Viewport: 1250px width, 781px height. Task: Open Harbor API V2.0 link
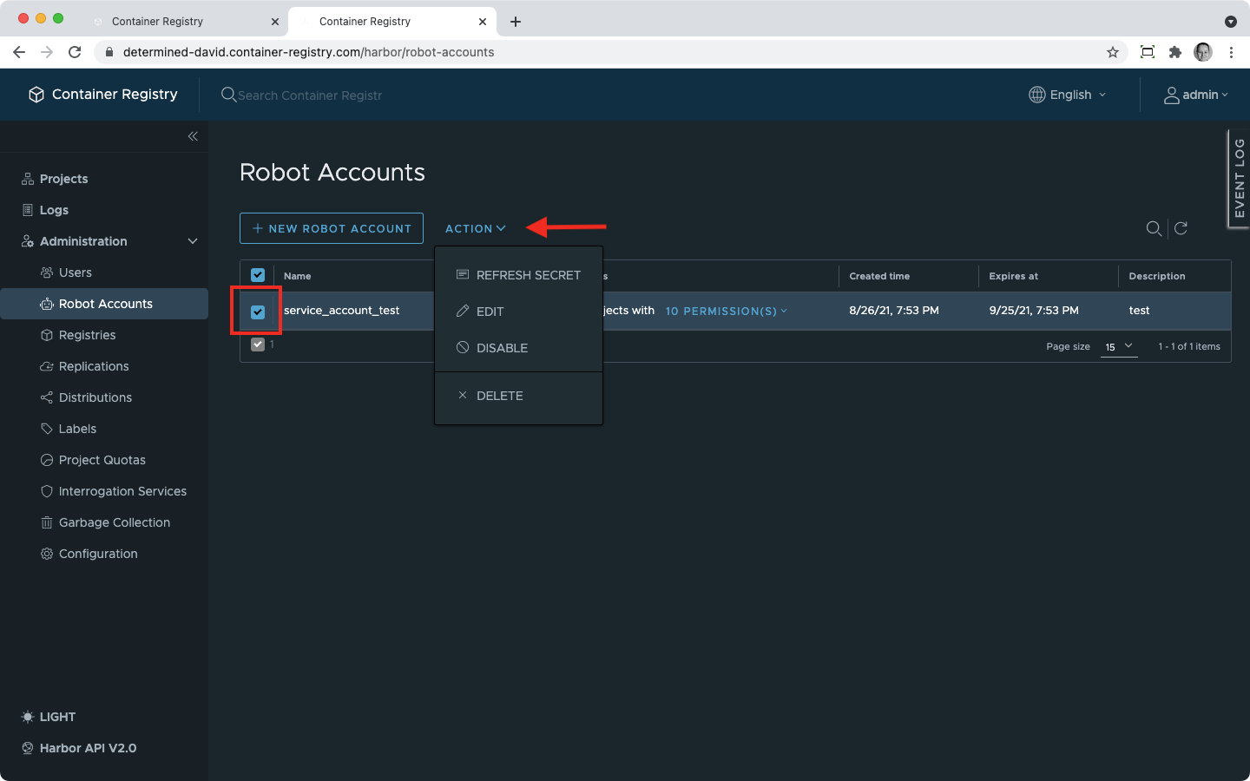point(79,748)
